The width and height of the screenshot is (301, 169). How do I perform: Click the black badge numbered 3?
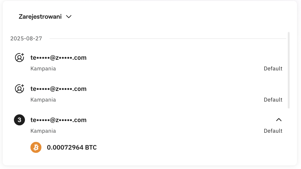click(x=19, y=120)
